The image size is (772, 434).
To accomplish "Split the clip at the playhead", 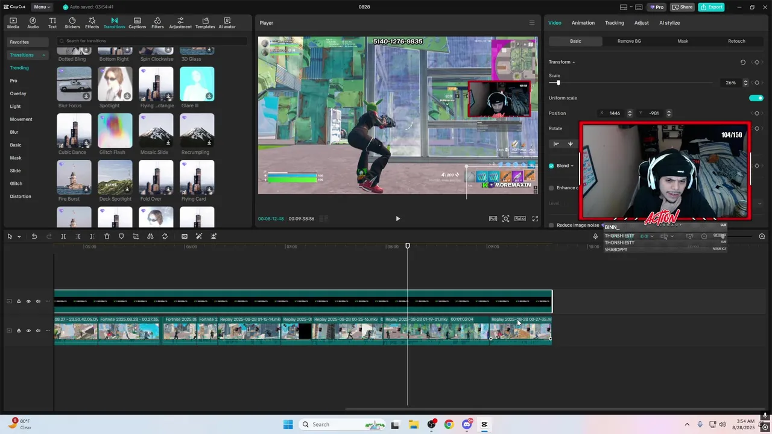I will (x=63, y=236).
